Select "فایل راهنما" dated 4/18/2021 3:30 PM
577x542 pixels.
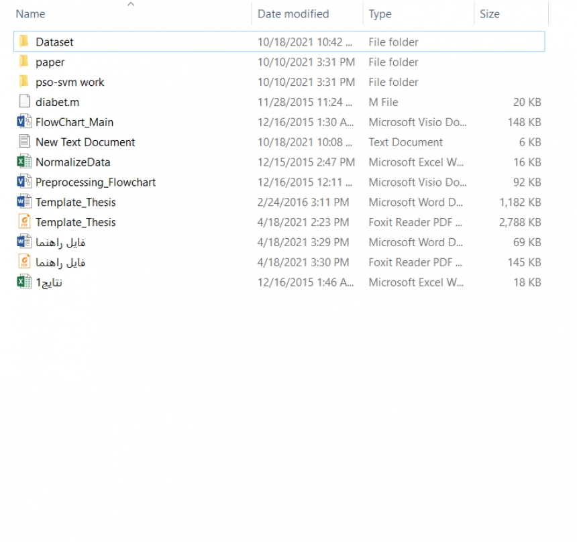click(60, 262)
